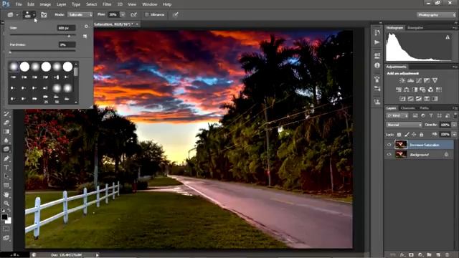Add an Exposure adjustment
Viewport: 459px width, 258px height.
[427, 80]
